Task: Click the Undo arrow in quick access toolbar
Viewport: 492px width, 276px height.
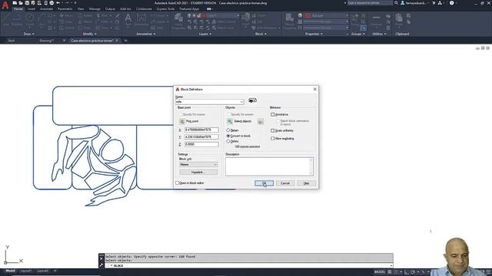Action: coord(58,3)
